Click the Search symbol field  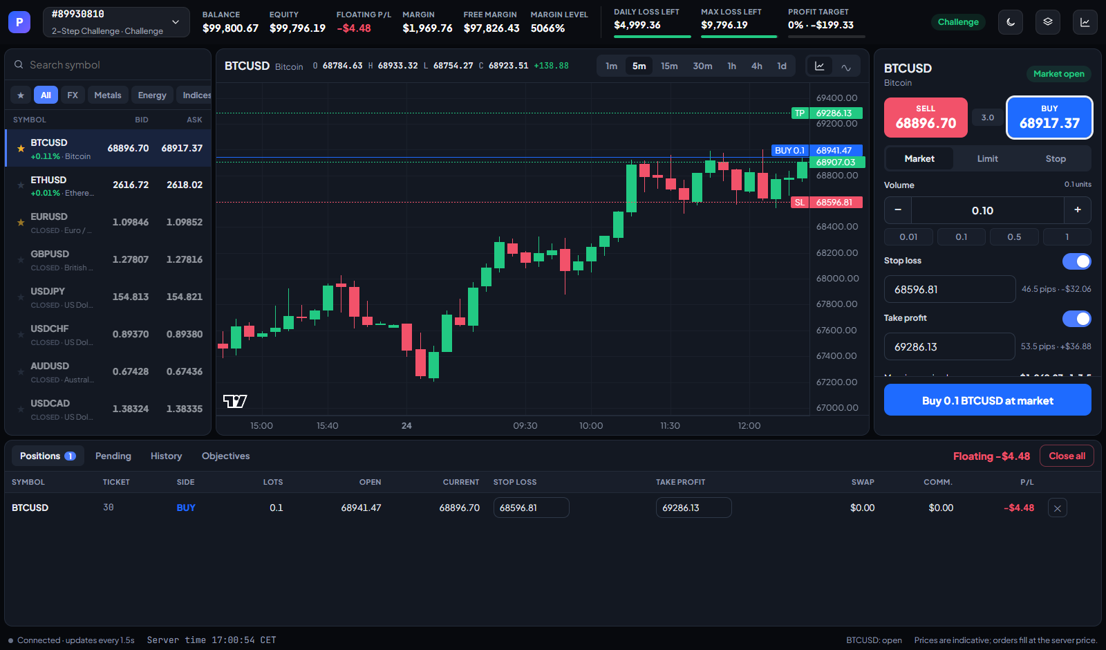click(x=108, y=65)
